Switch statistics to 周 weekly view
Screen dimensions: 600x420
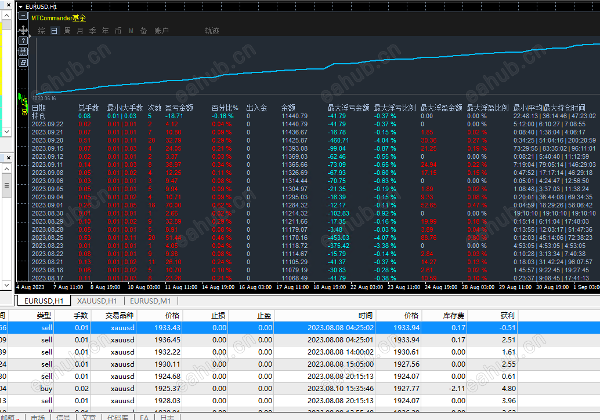coord(67,31)
